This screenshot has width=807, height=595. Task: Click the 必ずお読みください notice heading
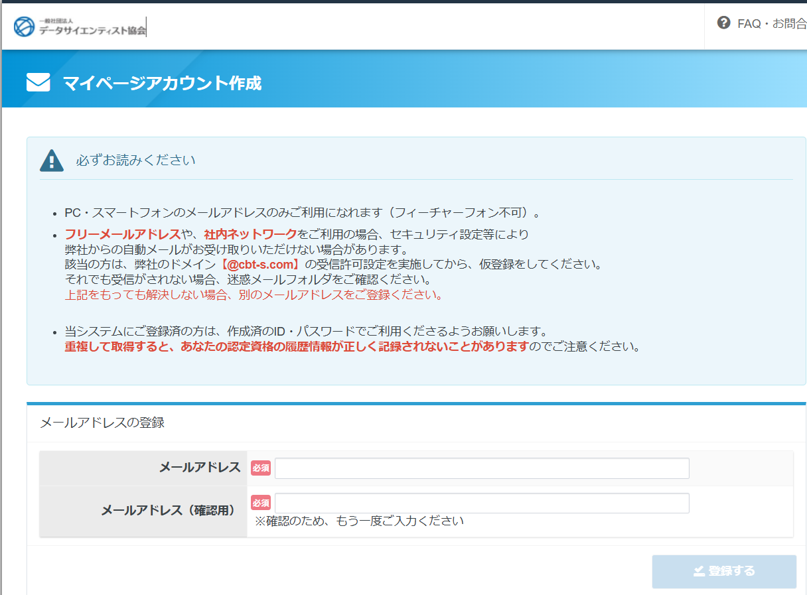point(135,161)
